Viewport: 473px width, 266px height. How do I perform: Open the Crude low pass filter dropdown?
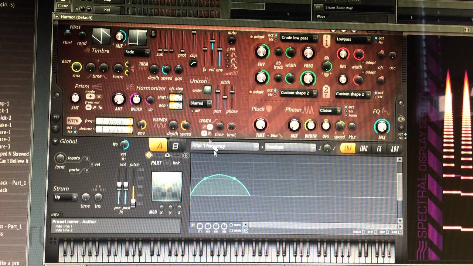(x=299, y=38)
